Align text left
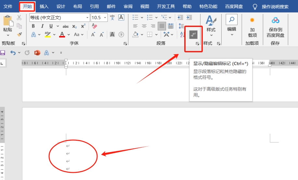The height and width of the screenshot is (180, 298). click(x=135, y=26)
